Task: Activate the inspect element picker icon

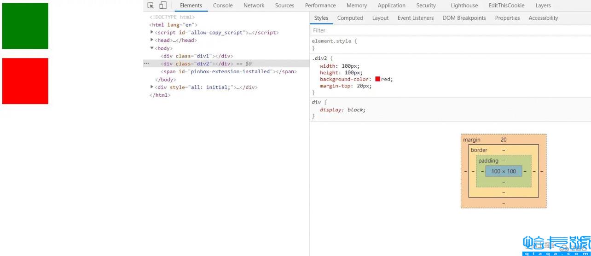Action: click(151, 6)
